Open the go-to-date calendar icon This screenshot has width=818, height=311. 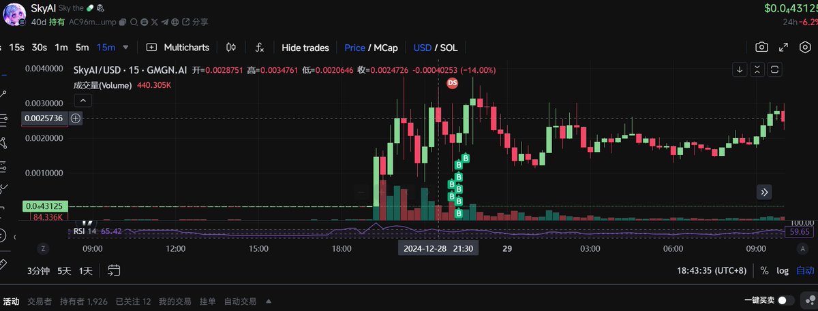coord(114,270)
